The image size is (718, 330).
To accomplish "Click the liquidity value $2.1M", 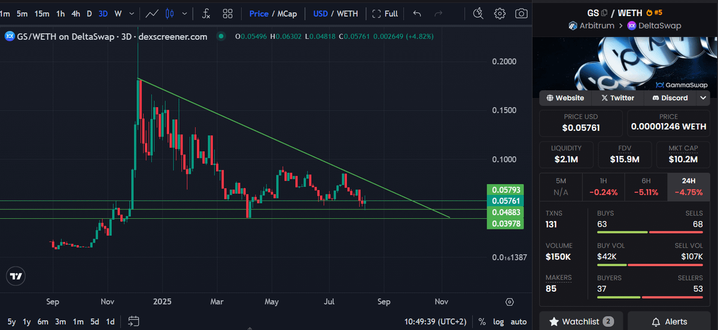I will point(567,159).
